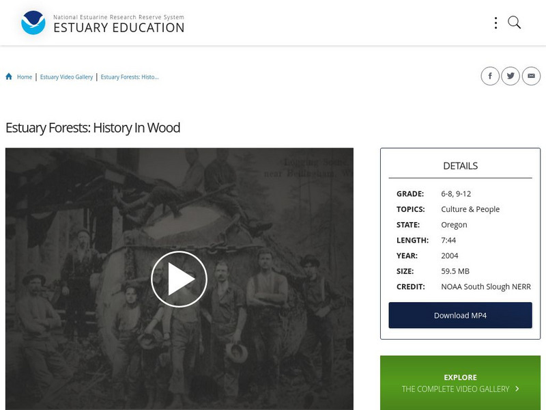
Task: Open the three-dot overflow menu
Action: pos(495,22)
